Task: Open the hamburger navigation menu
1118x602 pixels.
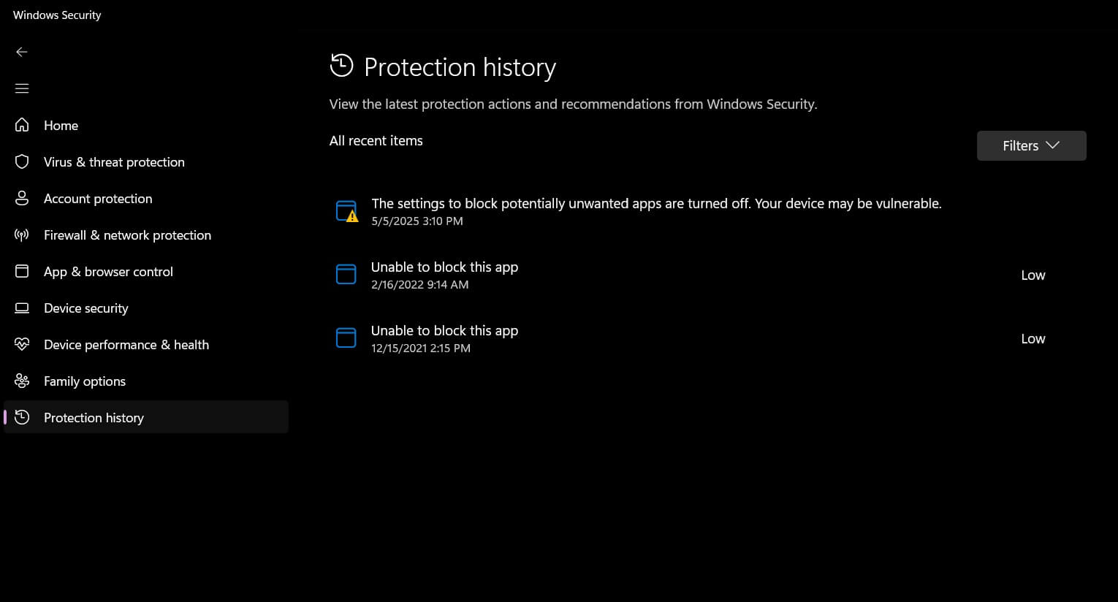Action: pyautogui.click(x=22, y=88)
